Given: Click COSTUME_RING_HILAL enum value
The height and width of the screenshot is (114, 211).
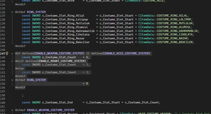Looking at the screenshot, I should [x=172, y=16].
